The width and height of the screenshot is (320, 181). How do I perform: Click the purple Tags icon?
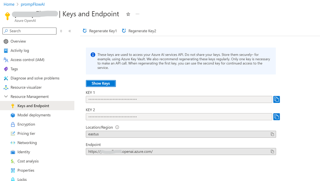(6, 69)
